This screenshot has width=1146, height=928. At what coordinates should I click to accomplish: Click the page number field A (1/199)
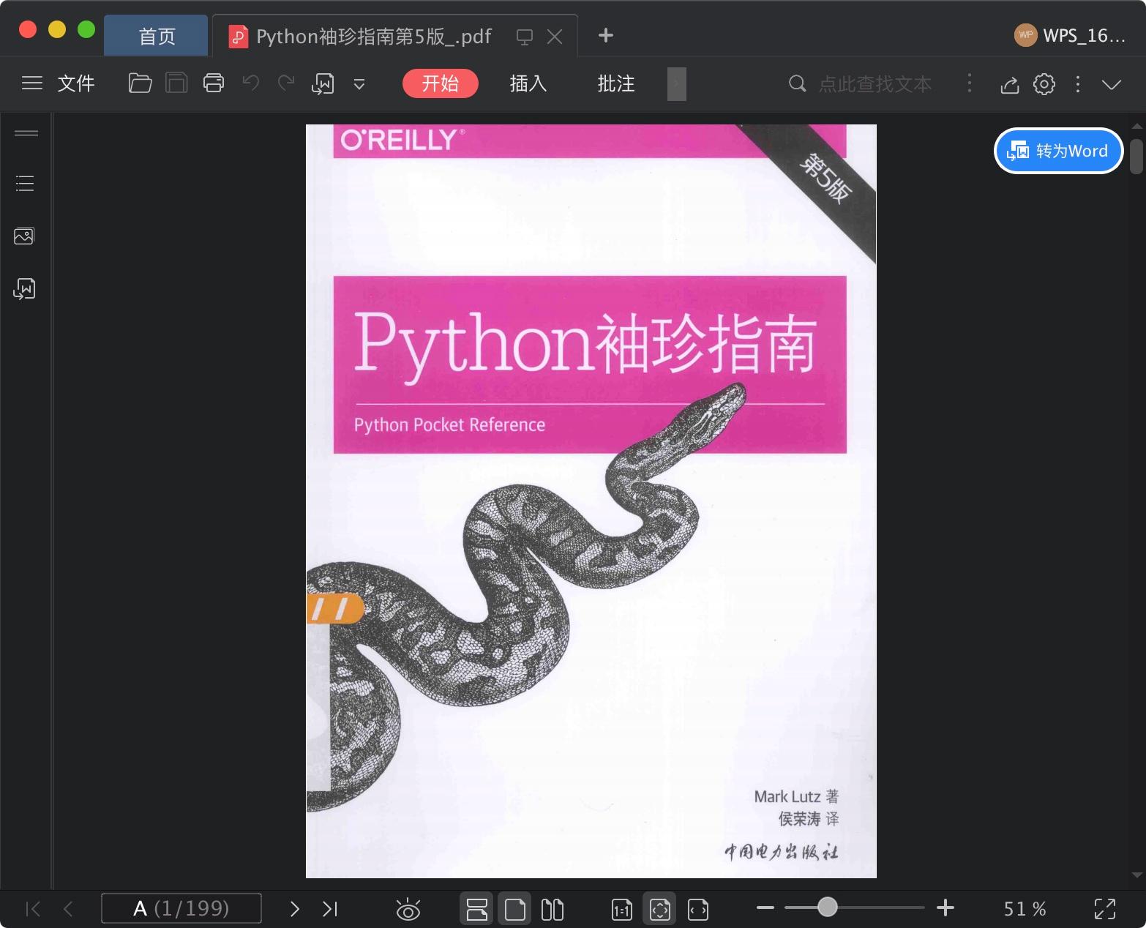pos(181,908)
